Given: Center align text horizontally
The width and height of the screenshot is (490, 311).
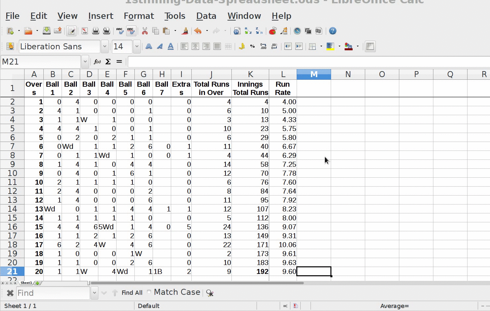Looking at the screenshot, I should pos(195,47).
